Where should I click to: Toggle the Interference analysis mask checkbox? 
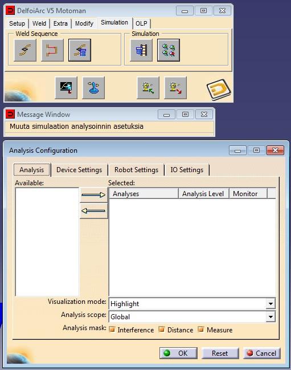pyautogui.click(x=112, y=329)
